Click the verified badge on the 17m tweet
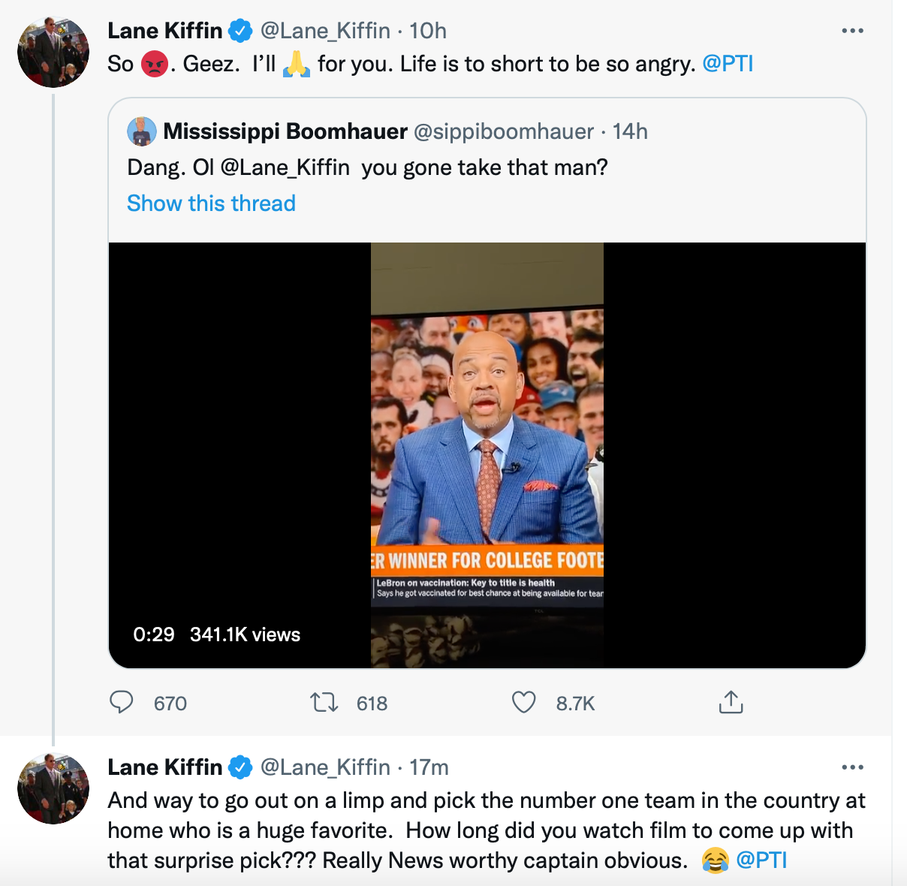The height and width of the screenshot is (886, 907). 240,767
